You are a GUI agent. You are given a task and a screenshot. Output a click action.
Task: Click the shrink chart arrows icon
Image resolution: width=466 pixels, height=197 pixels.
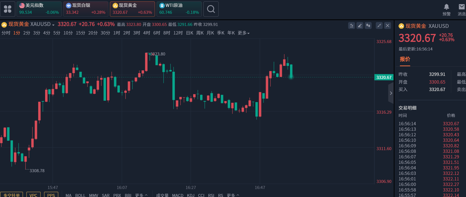pos(379,26)
